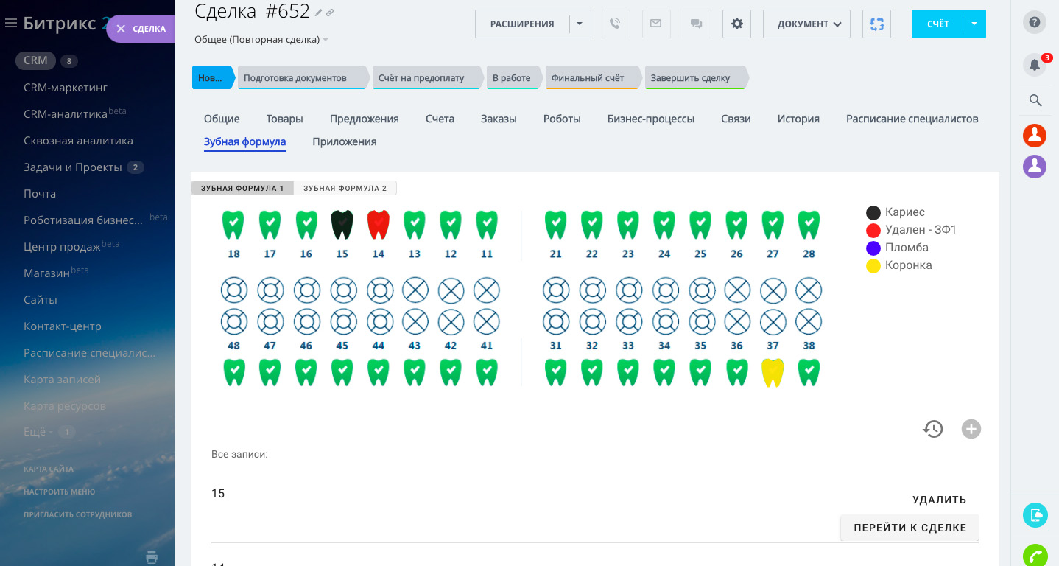The image size is (1059, 566).
Task: Toggle the surface circle above tooth 31
Action: pyautogui.click(x=556, y=322)
